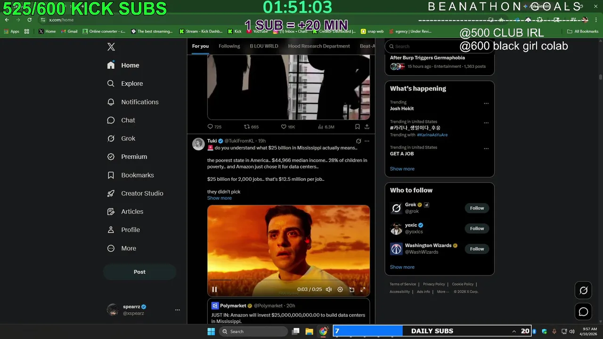Enter fullscreen for the video
The image size is (603, 339).
[x=363, y=290]
